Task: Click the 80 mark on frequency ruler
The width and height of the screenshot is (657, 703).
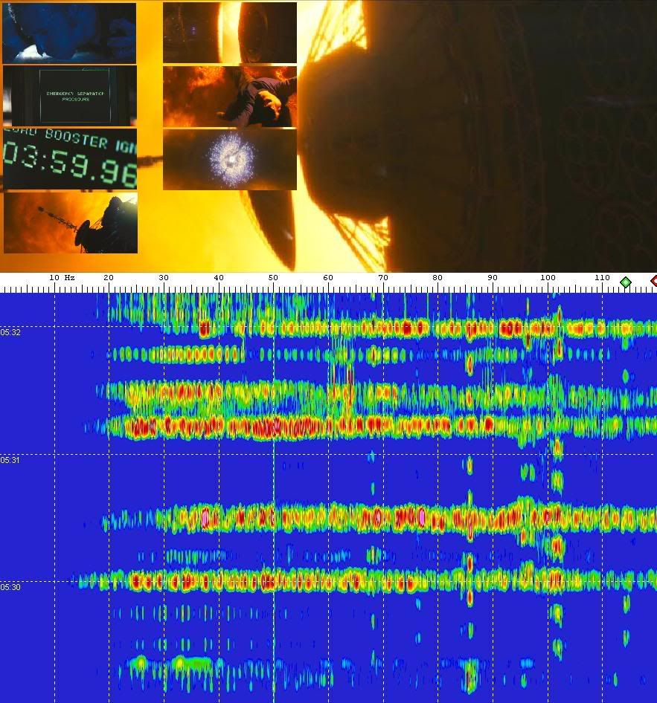Action: pyautogui.click(x=438, y=278)
